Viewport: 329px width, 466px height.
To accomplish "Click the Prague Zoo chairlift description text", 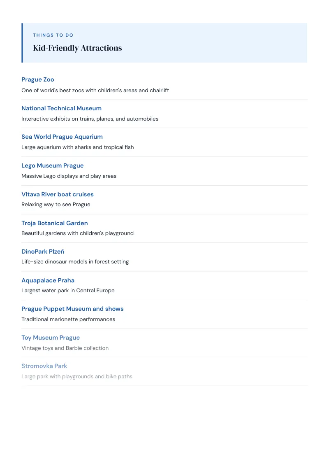I will [x=95, y=90].
